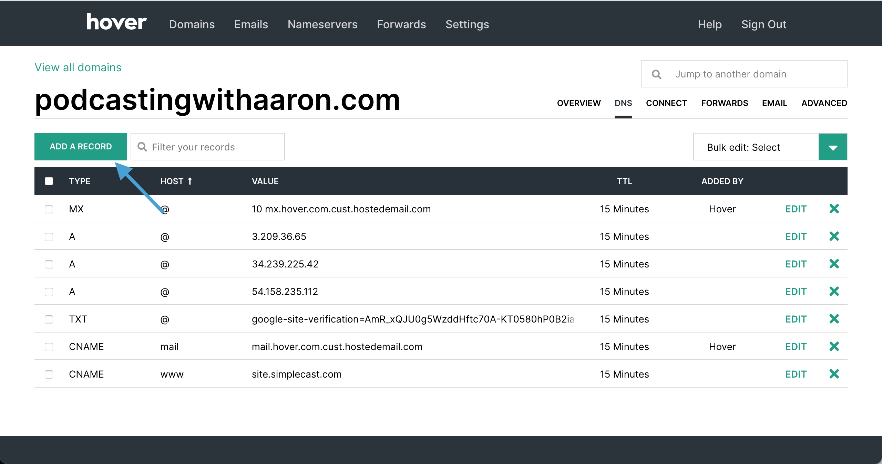Open the Bulk edit dropdown arrow
The image size is (882, 464).
coord(832,147)
